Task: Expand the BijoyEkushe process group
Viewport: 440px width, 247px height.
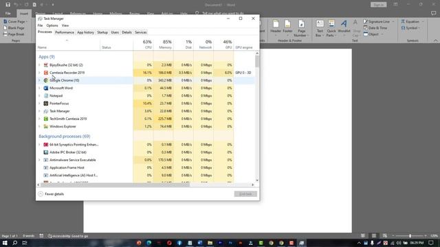Action: 39,65
